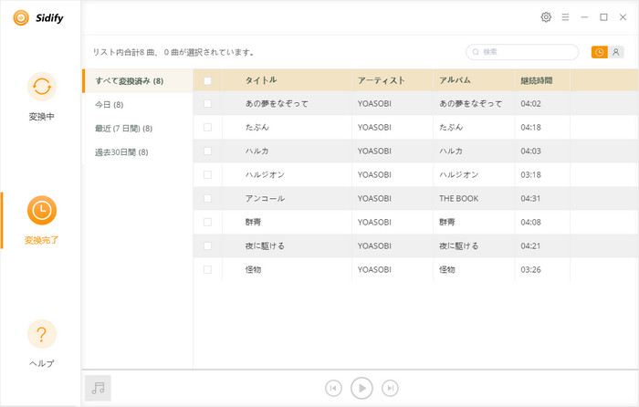Click the music note thumbnail in player
This screenshot has width=639, height=407.
98,388
